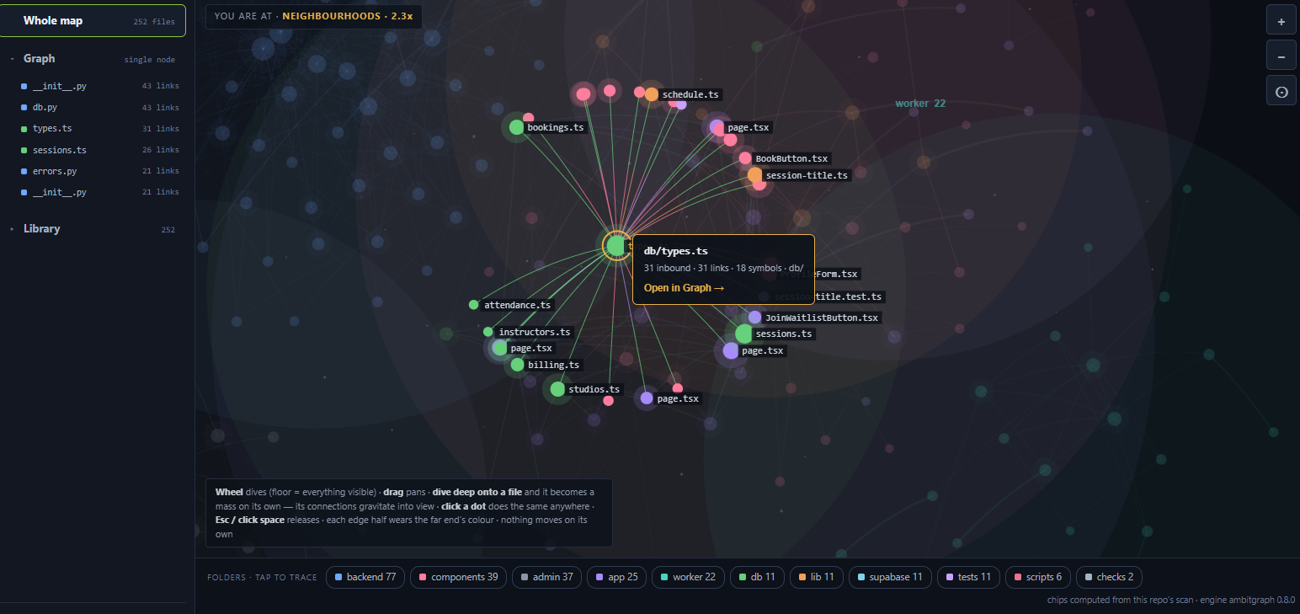Click the studios.ts green node
The image size is (1300, 614).
click(557, 389)
